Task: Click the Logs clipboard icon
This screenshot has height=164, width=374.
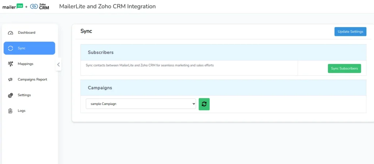Action: click(11, 111)
